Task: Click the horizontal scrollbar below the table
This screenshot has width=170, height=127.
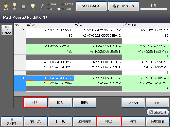Action: [x=92, y=94]
